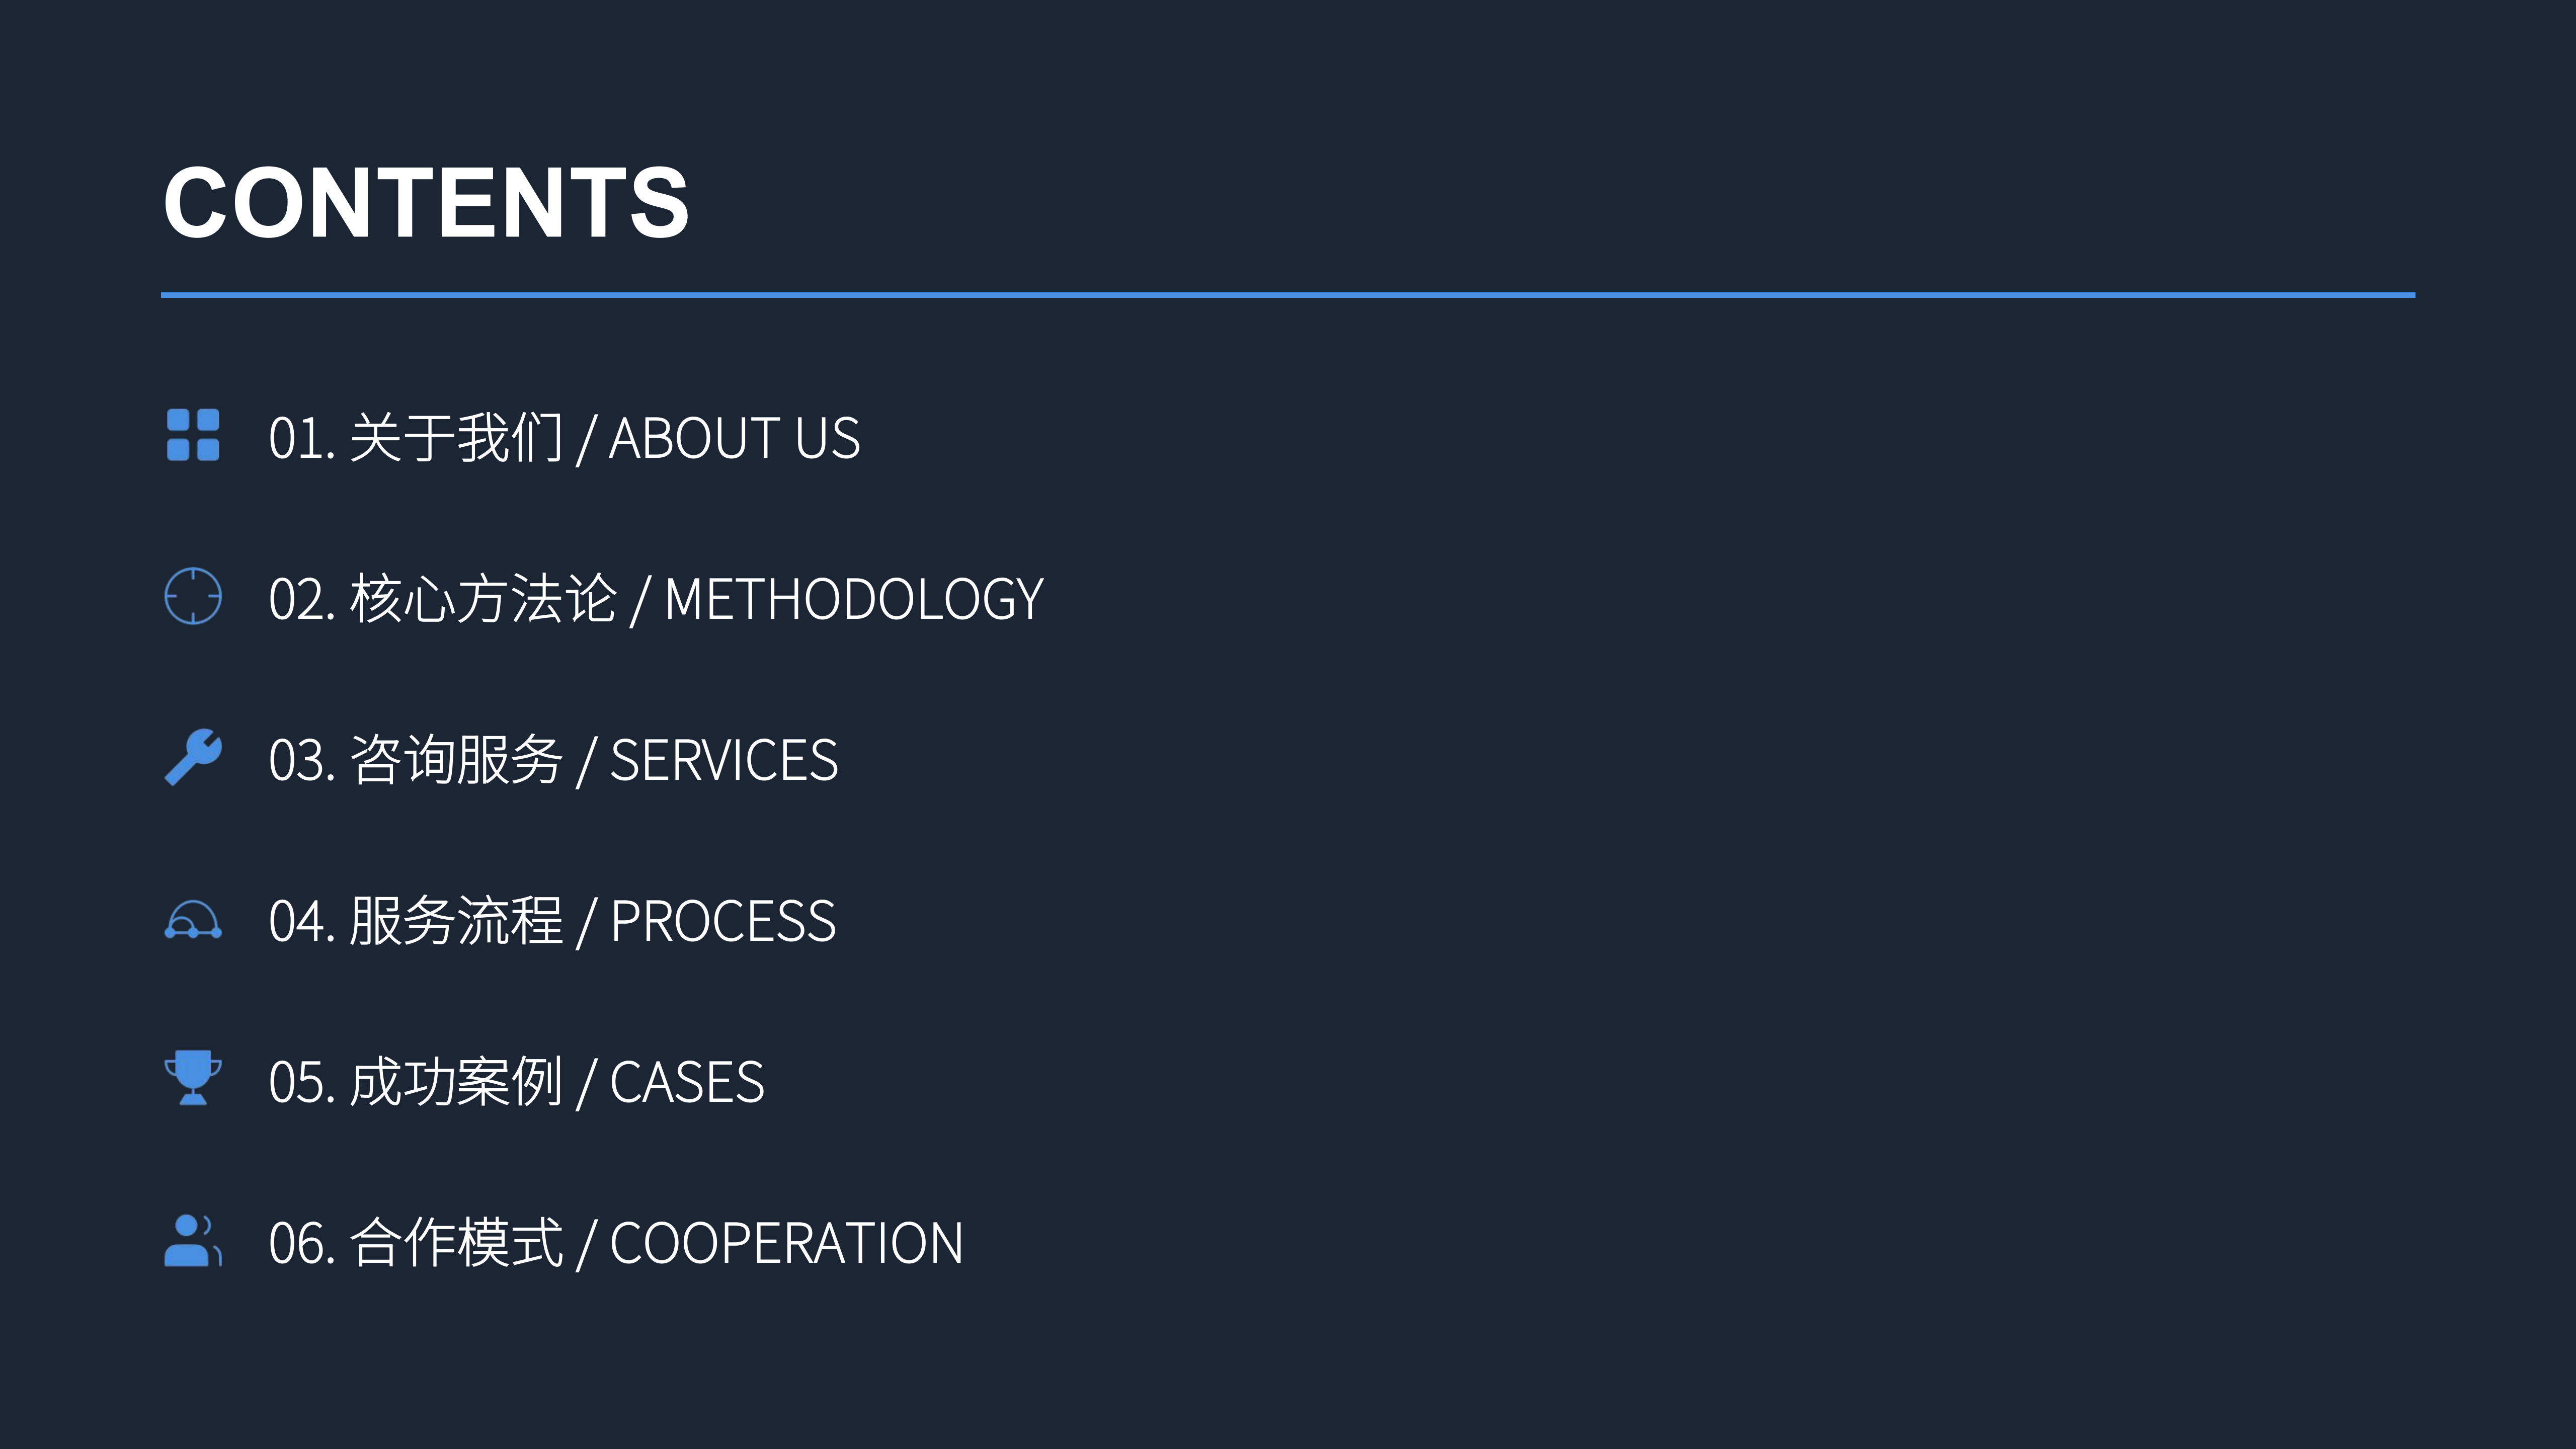
Task: Click the 合作模式 text
Action: [x=456, y=1243]
